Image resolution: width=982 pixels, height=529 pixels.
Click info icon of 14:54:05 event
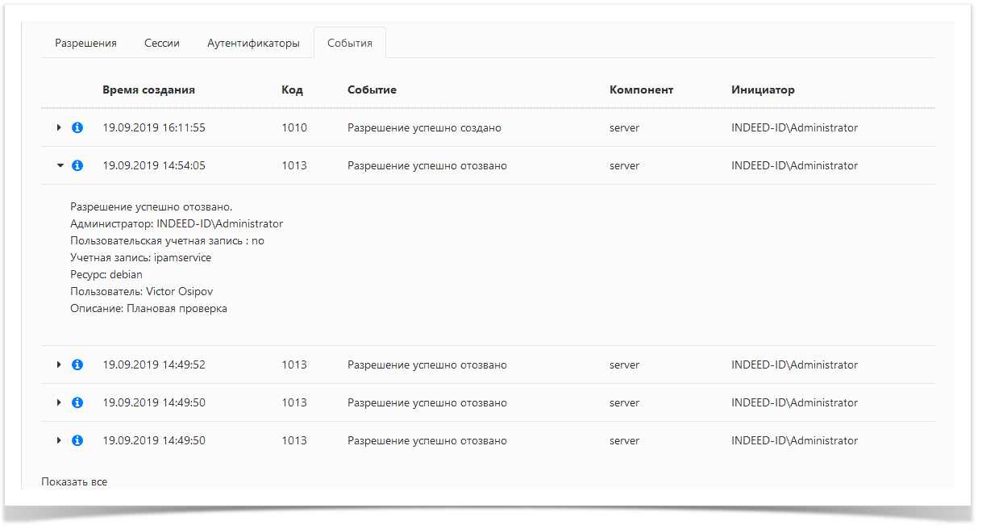77,165
